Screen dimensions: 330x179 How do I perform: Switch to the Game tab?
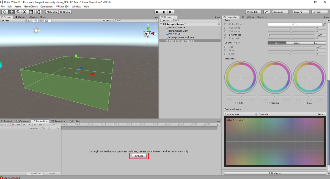coord(20,17)
